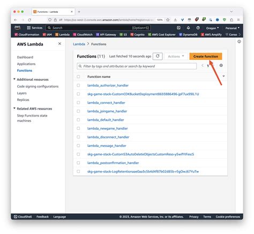Click the Create function button
This screenshot has height=234, width=254.
point(206,56)
